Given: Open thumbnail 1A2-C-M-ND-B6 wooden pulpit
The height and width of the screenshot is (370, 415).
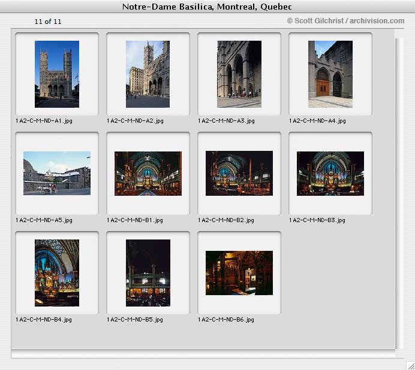Looking at the screenshot, I should coord(239,273).
